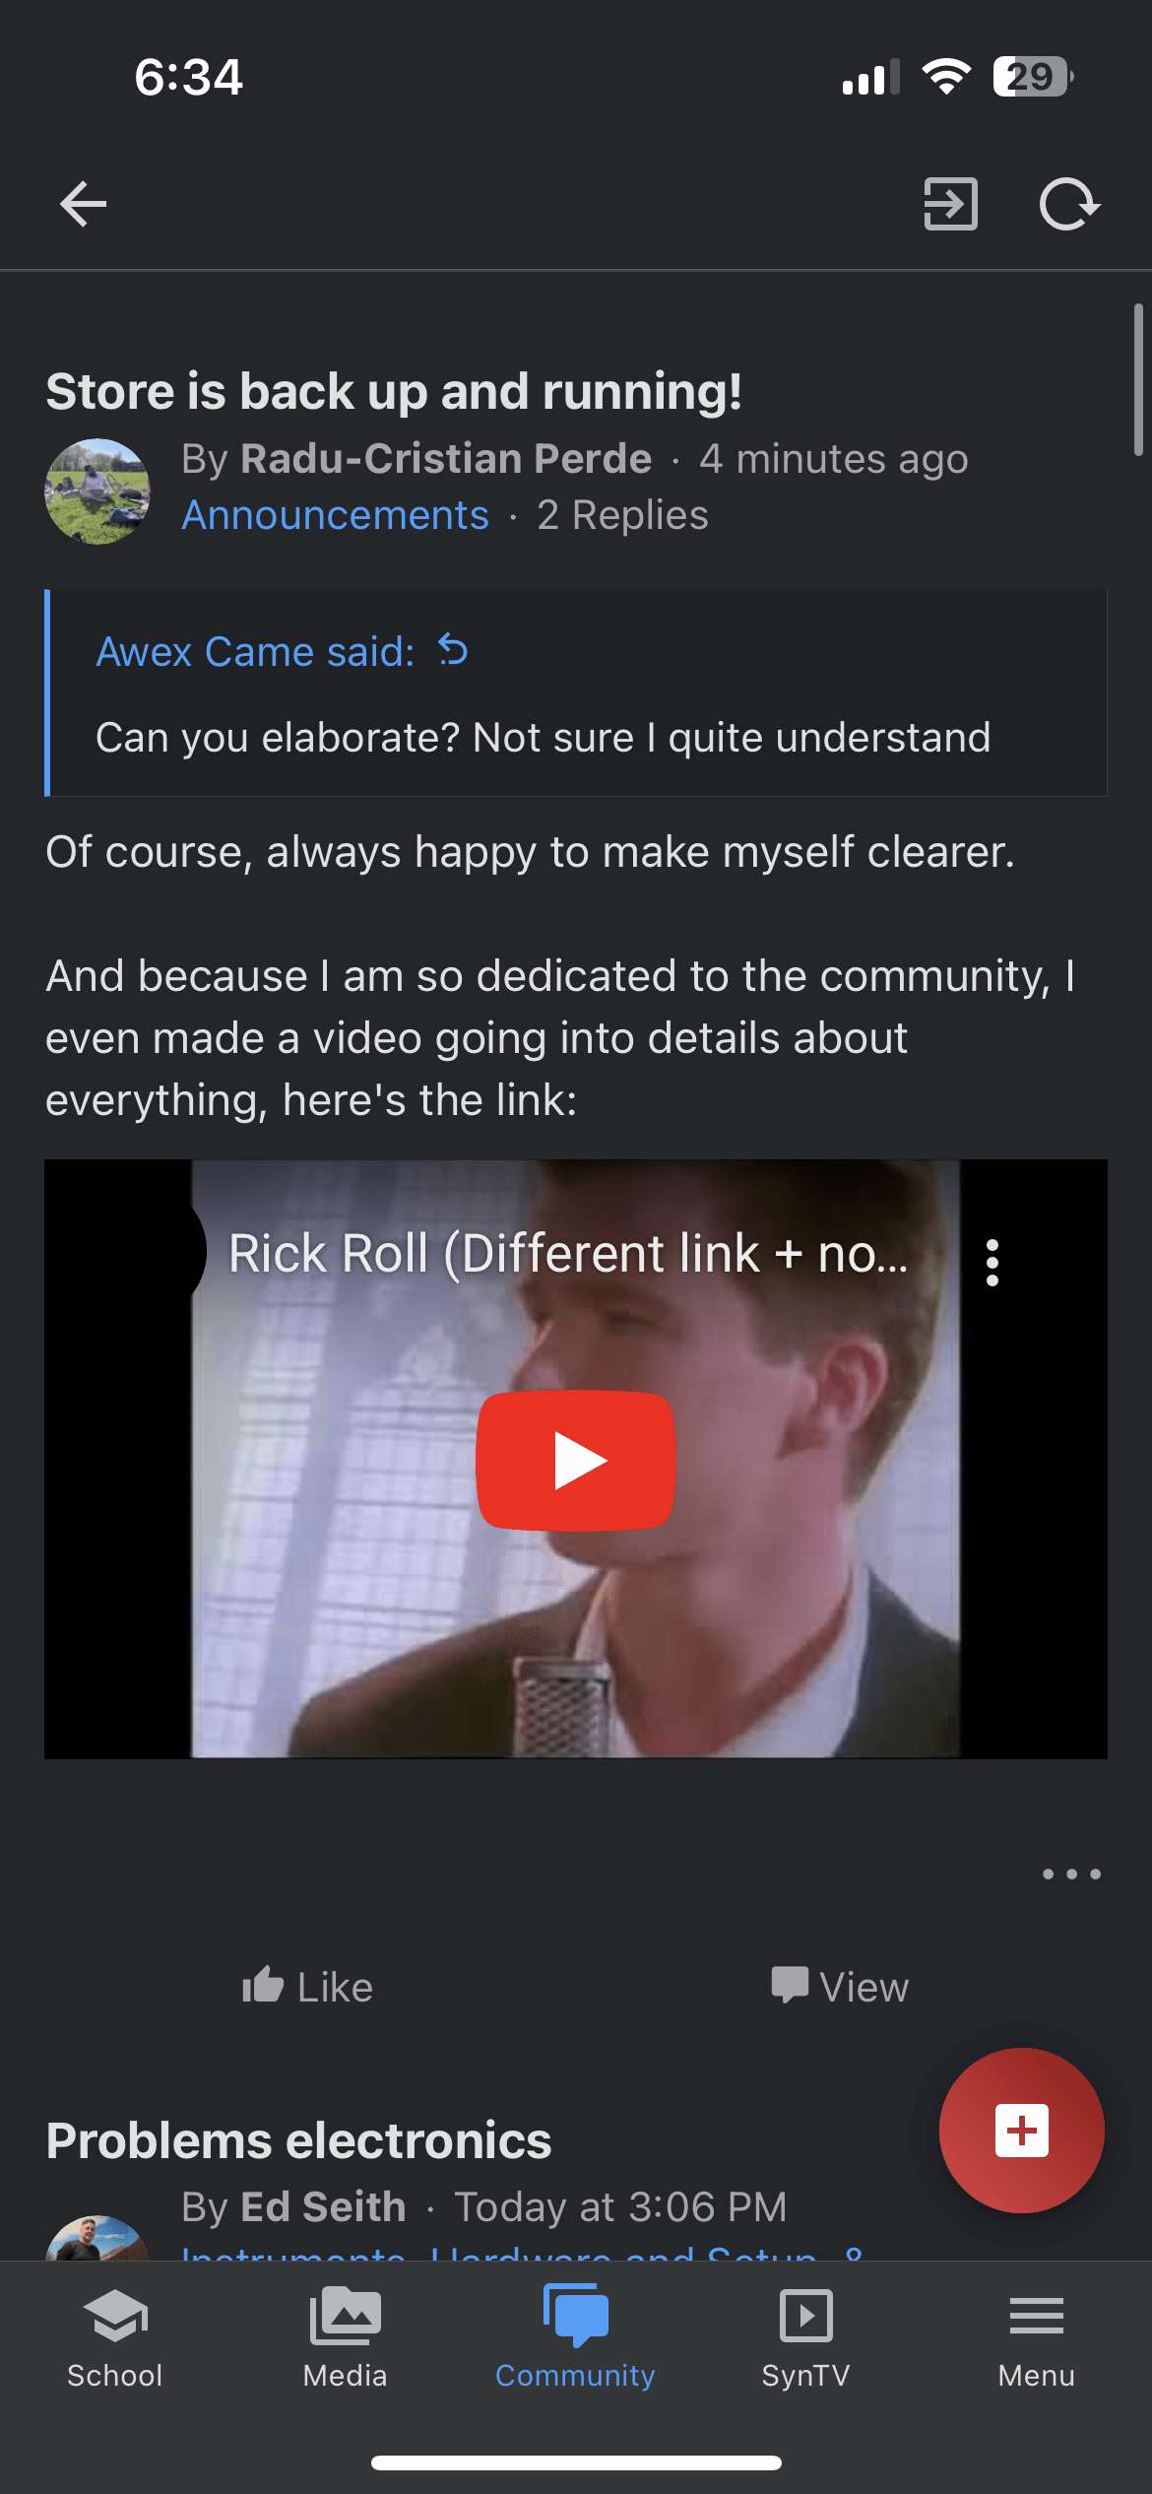Switch to the School tab
Screen dimensions: 1152x2494
pos(115,2337)
